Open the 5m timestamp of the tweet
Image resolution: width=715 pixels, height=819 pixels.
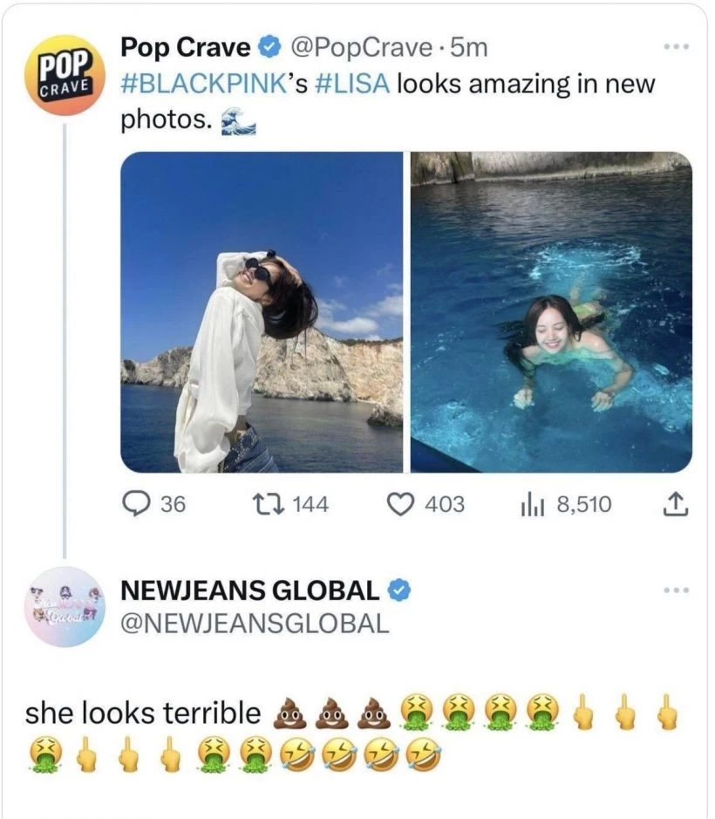(x=471, y=49)
